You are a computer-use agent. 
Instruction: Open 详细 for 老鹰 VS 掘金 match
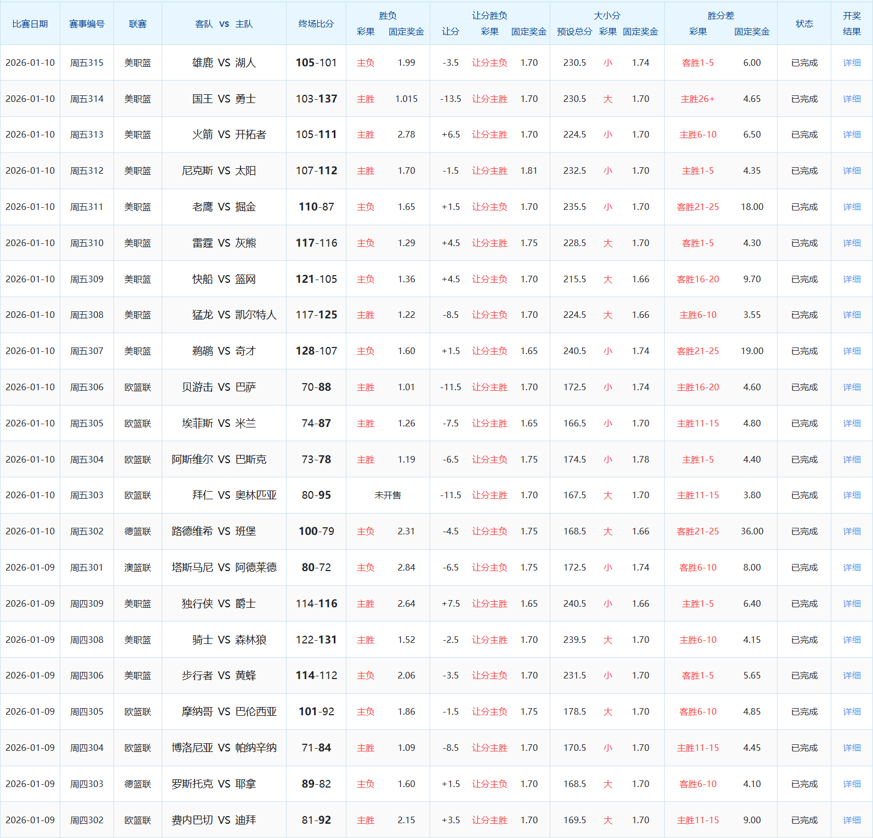[852, 207]
